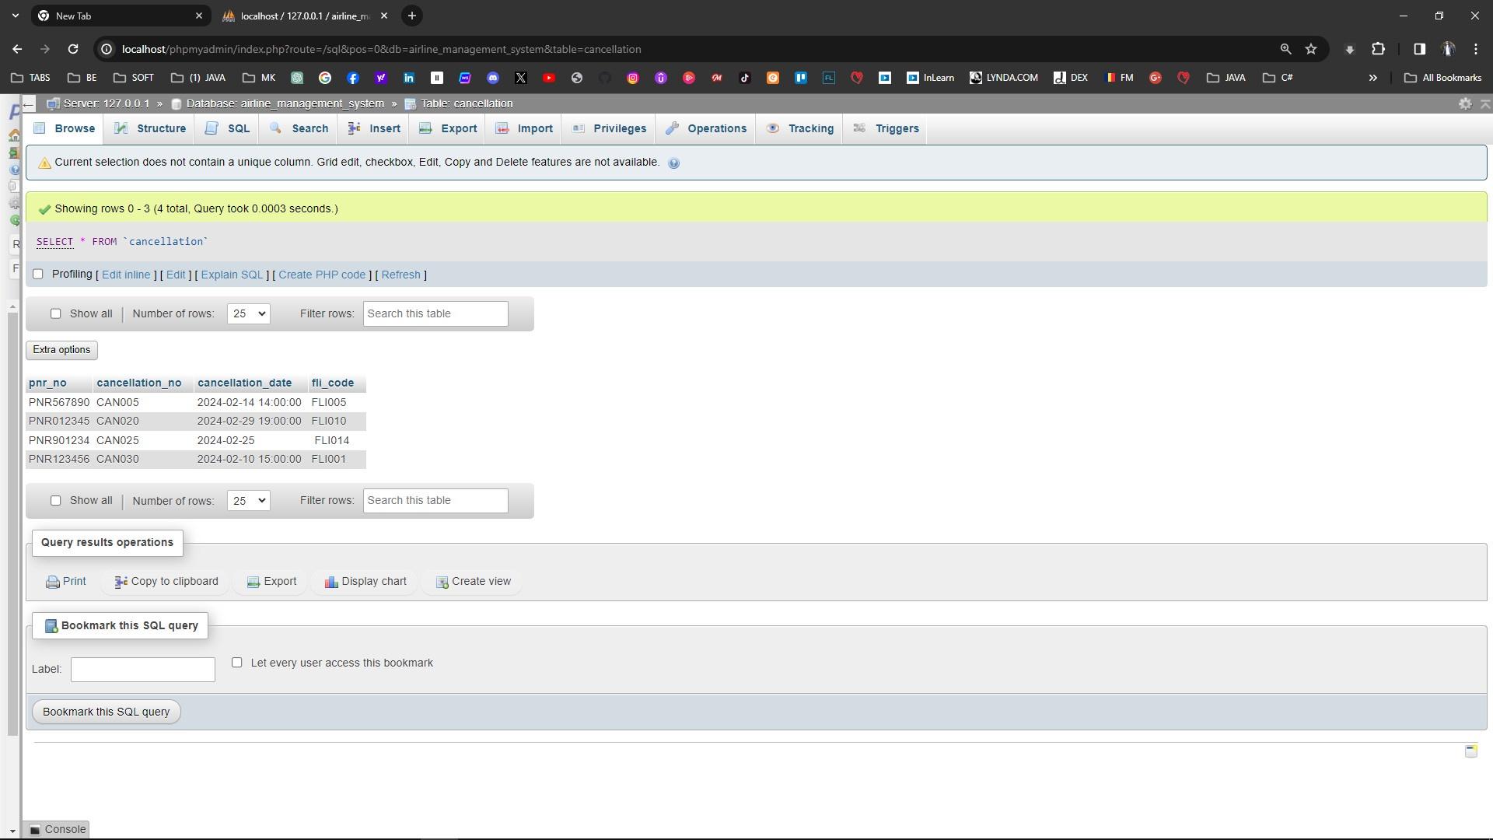
Task: Check Show all rows
Action: pos(55,313)
